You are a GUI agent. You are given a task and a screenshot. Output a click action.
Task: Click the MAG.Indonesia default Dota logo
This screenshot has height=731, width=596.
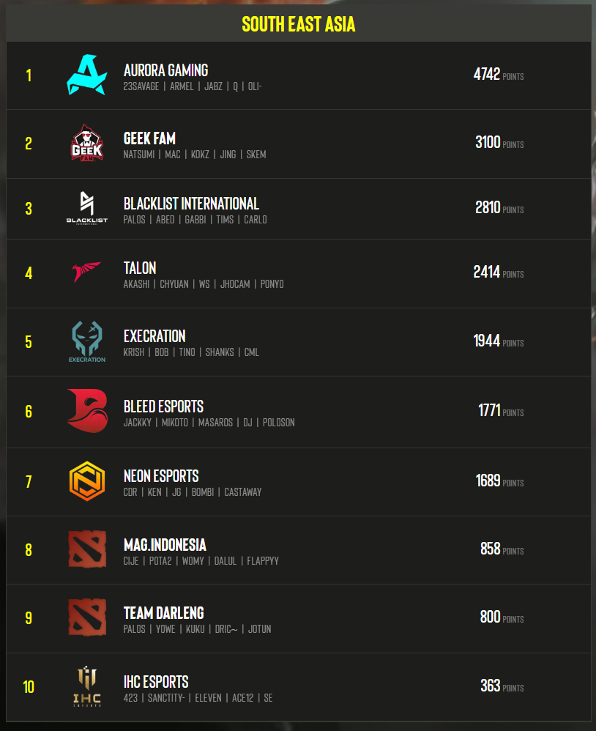87,549
